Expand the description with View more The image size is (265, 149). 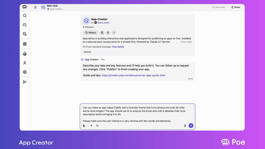pyautogui.click(x=186, y=42)
